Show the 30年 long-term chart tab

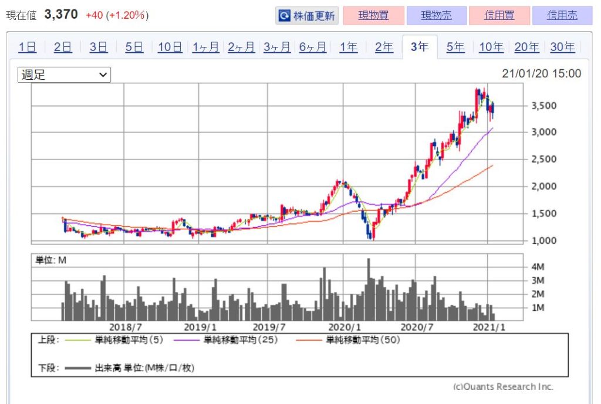(x=562, y=47)
